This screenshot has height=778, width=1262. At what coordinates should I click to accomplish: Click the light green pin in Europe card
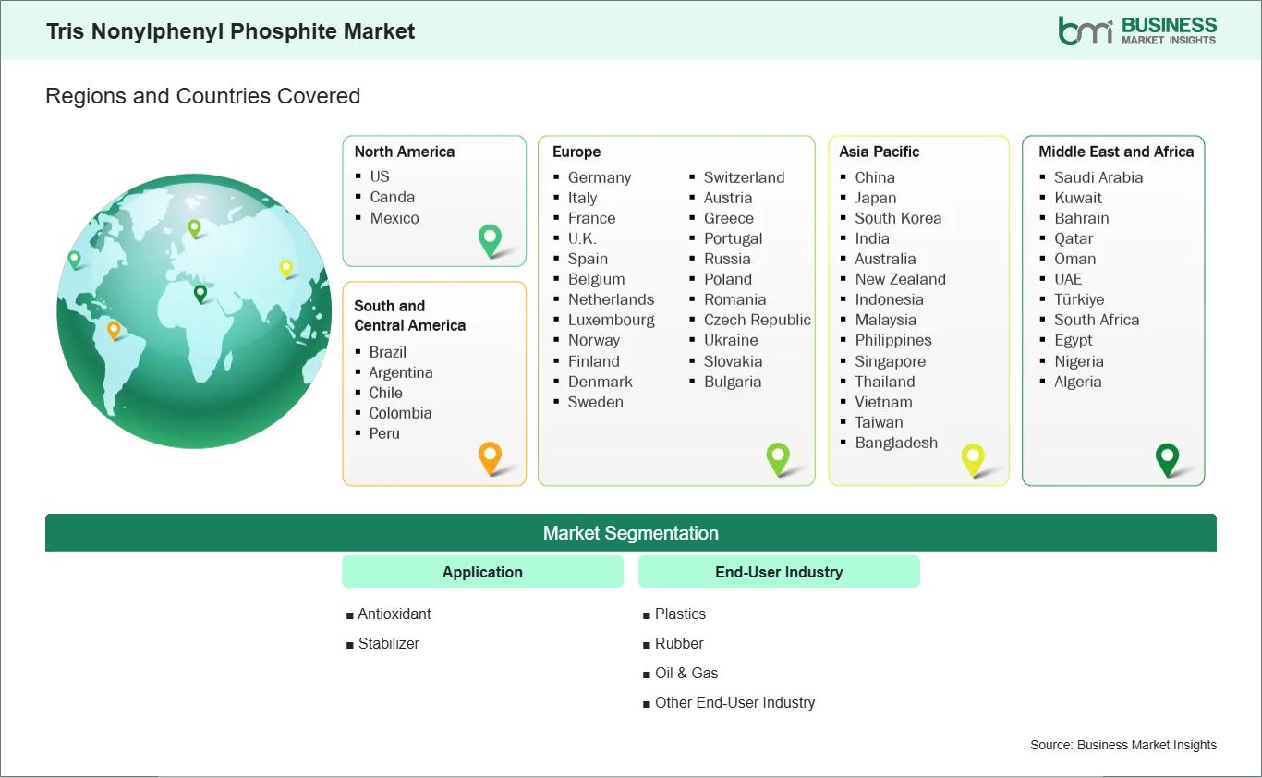[778, 459]
